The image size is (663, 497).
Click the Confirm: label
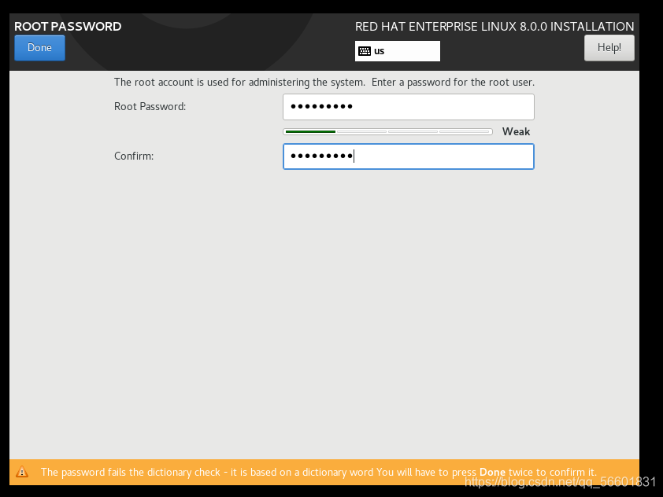click(x=134, y=156)
